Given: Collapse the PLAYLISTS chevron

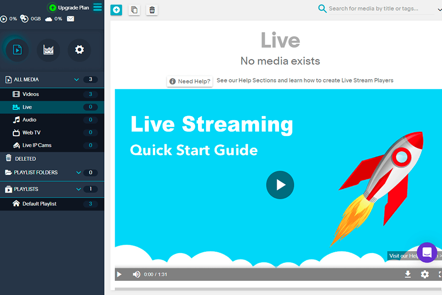Looking at the screenshot, I should pyautogui.click(x=79, y=189).
